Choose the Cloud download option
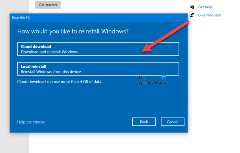240x153 pixels. (x=98, y=49)
